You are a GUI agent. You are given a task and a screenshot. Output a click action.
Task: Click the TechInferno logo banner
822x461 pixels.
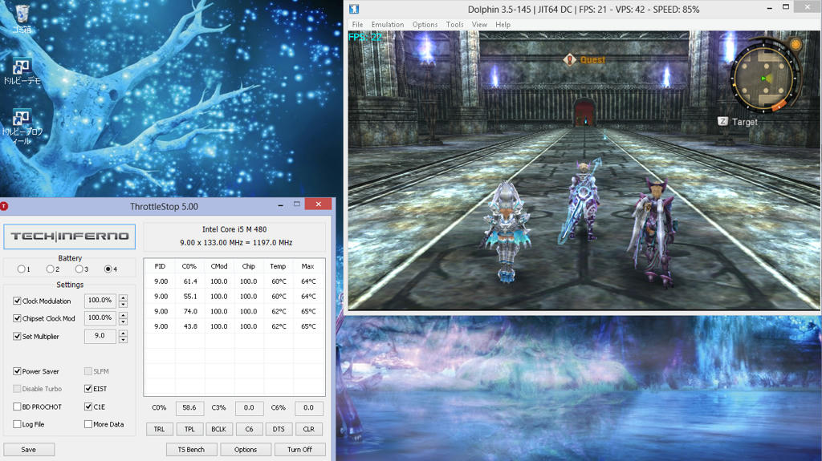[70, 237]
